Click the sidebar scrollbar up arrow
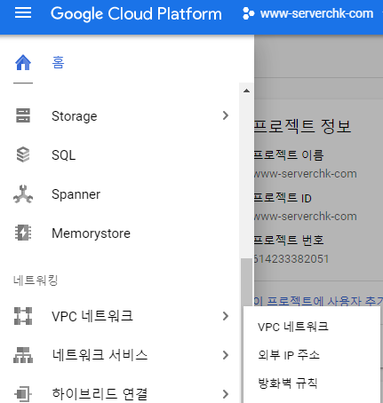 pyautogui.click(x=246, y=91)
